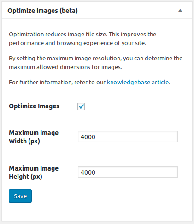Click the Maximum Image Height (px) label

pyautogui.click(x=34, y=172)
